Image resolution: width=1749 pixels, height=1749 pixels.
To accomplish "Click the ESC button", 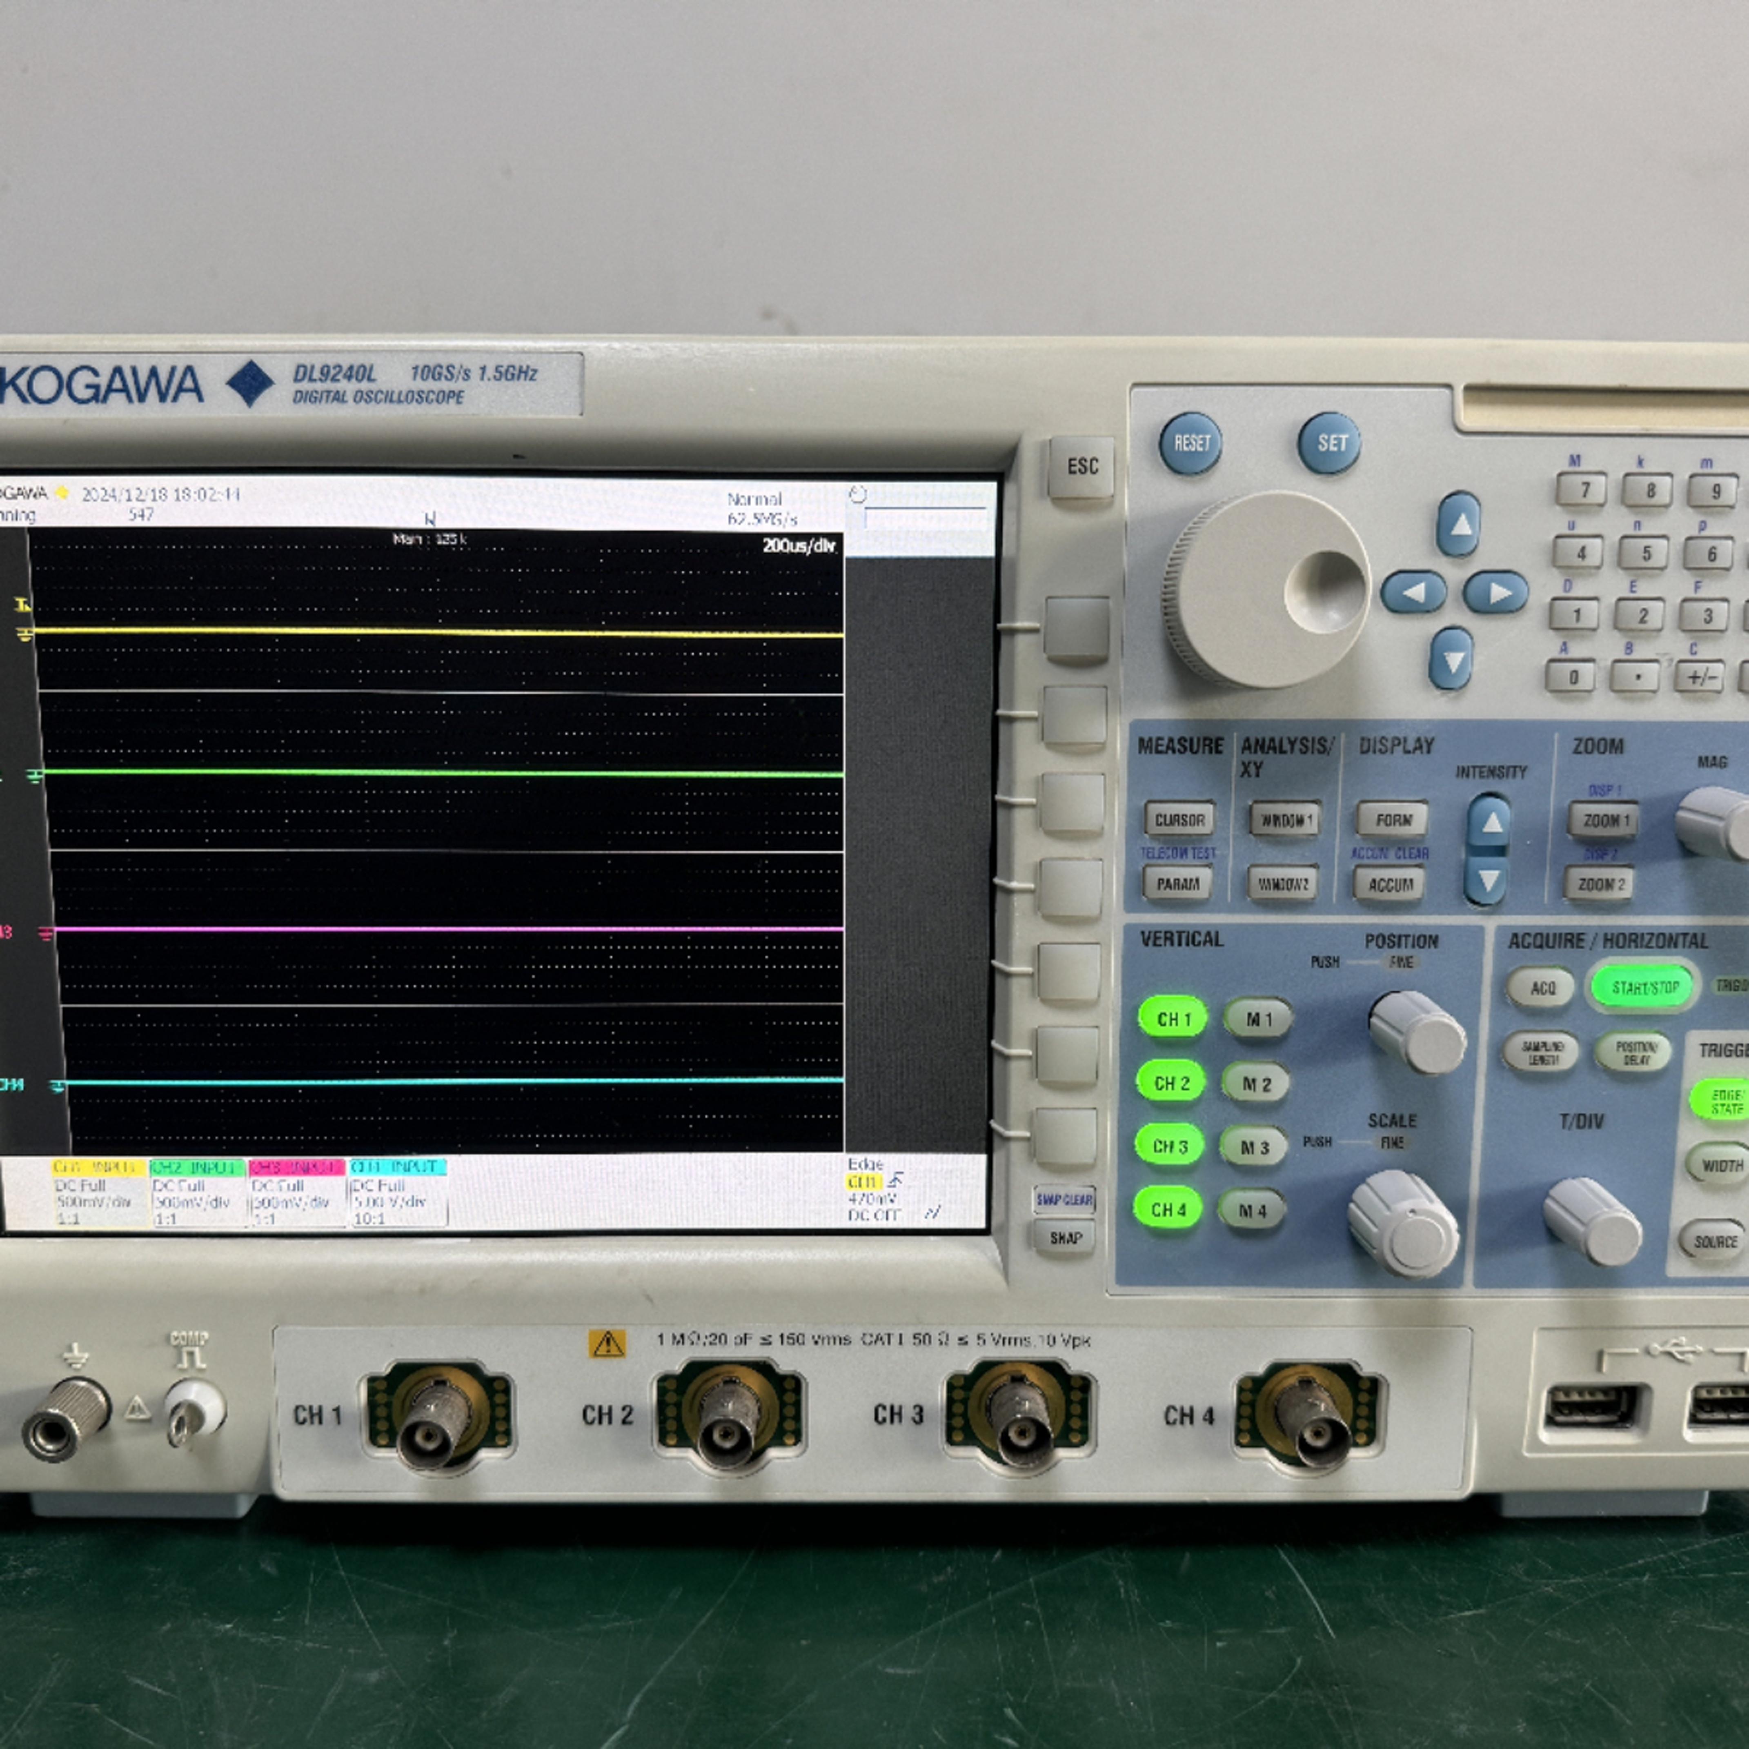I will 1082,467.
